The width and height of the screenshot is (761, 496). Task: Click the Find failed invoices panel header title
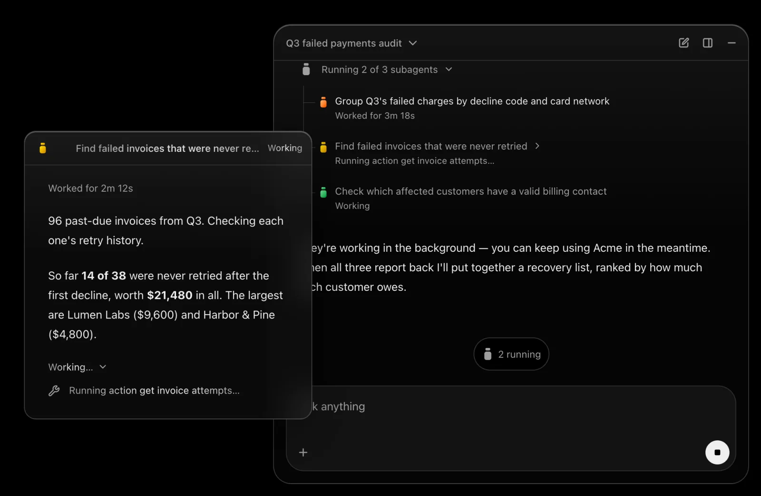pos(167,149)
